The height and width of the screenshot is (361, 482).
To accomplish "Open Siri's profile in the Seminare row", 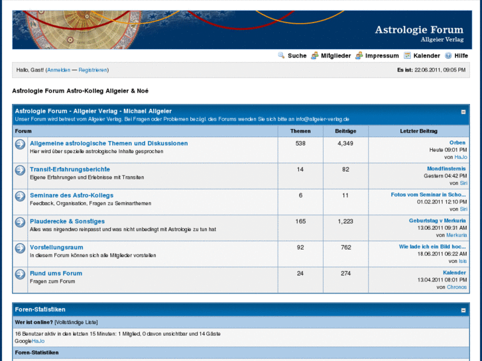I will (463, 209).
